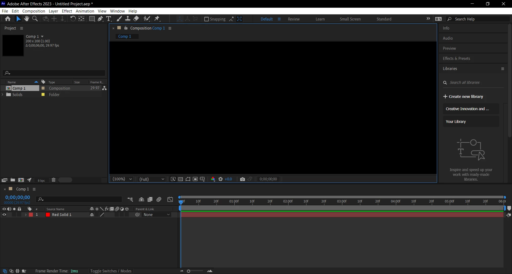Image resolution: width=512 pixels, height=274 pixels.
Task: Delete selected project item with trash icon
Action: pos(53,180)
